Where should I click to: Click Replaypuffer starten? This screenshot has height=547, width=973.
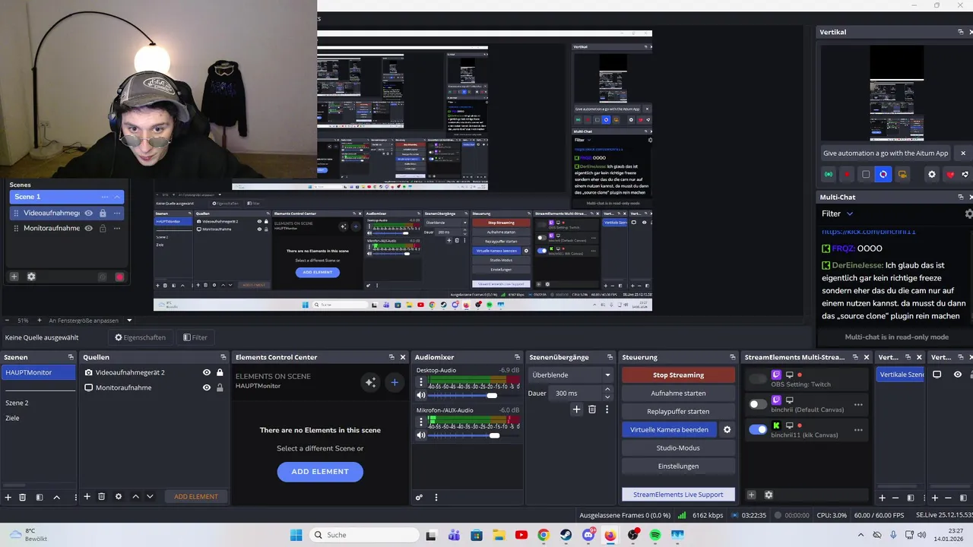tap(678, 411)
